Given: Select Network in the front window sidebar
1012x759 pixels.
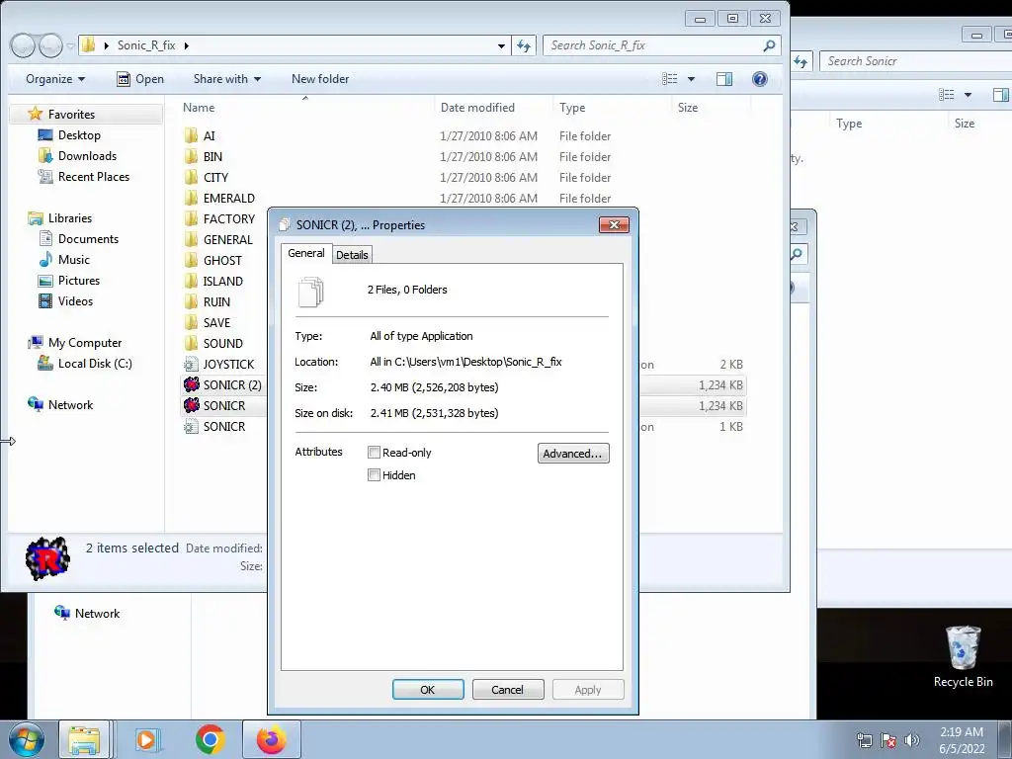Looking at the screenshot, I should tap(70, 404).
